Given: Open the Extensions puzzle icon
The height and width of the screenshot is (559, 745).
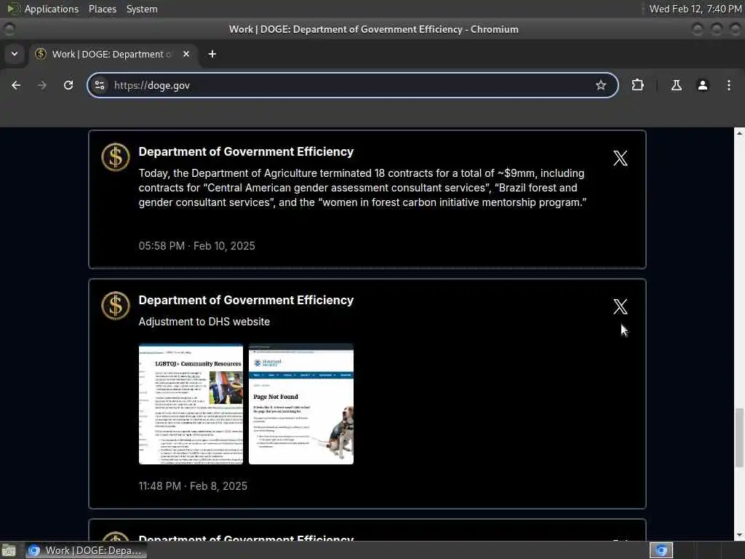Looking at the screenshot, I should click(637, 85).
